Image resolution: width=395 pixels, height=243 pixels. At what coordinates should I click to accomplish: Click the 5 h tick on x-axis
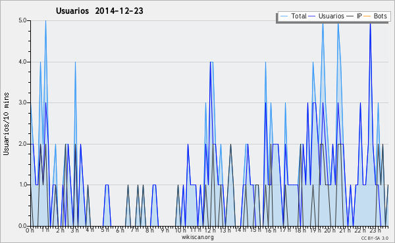tap(105, 230)
